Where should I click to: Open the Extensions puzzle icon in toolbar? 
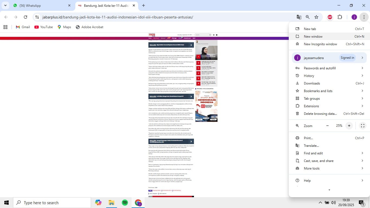[340, 17]
